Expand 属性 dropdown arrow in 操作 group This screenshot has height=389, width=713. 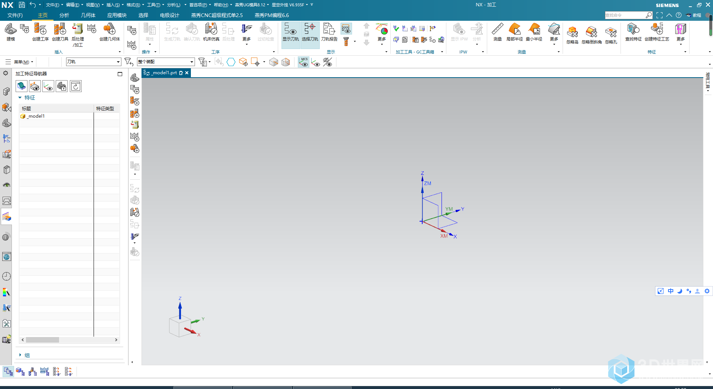tap(150, 45)
